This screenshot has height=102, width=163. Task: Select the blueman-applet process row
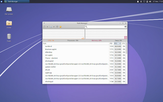coord(84,49)
